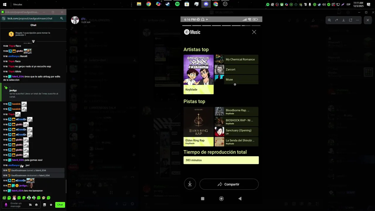
Task: Tap the Android square recents button
Action: (x=202, y=198)
